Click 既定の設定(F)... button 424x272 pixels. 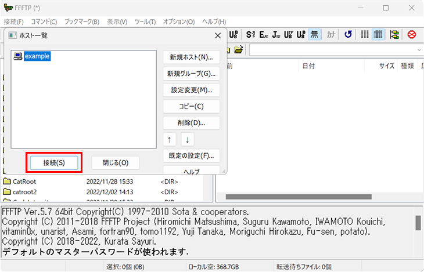point(192,156)
